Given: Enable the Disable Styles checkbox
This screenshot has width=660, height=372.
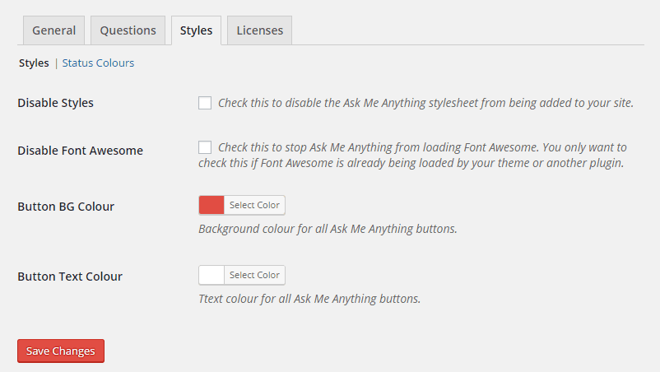Looking at the screenshot, I should (x=205, y=103).
